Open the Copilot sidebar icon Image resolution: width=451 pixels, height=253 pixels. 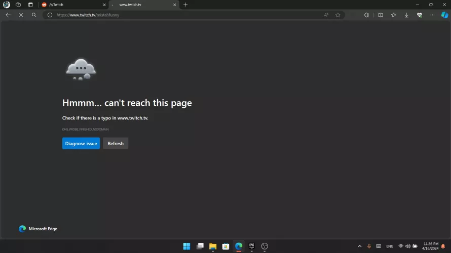coord(445,15)
